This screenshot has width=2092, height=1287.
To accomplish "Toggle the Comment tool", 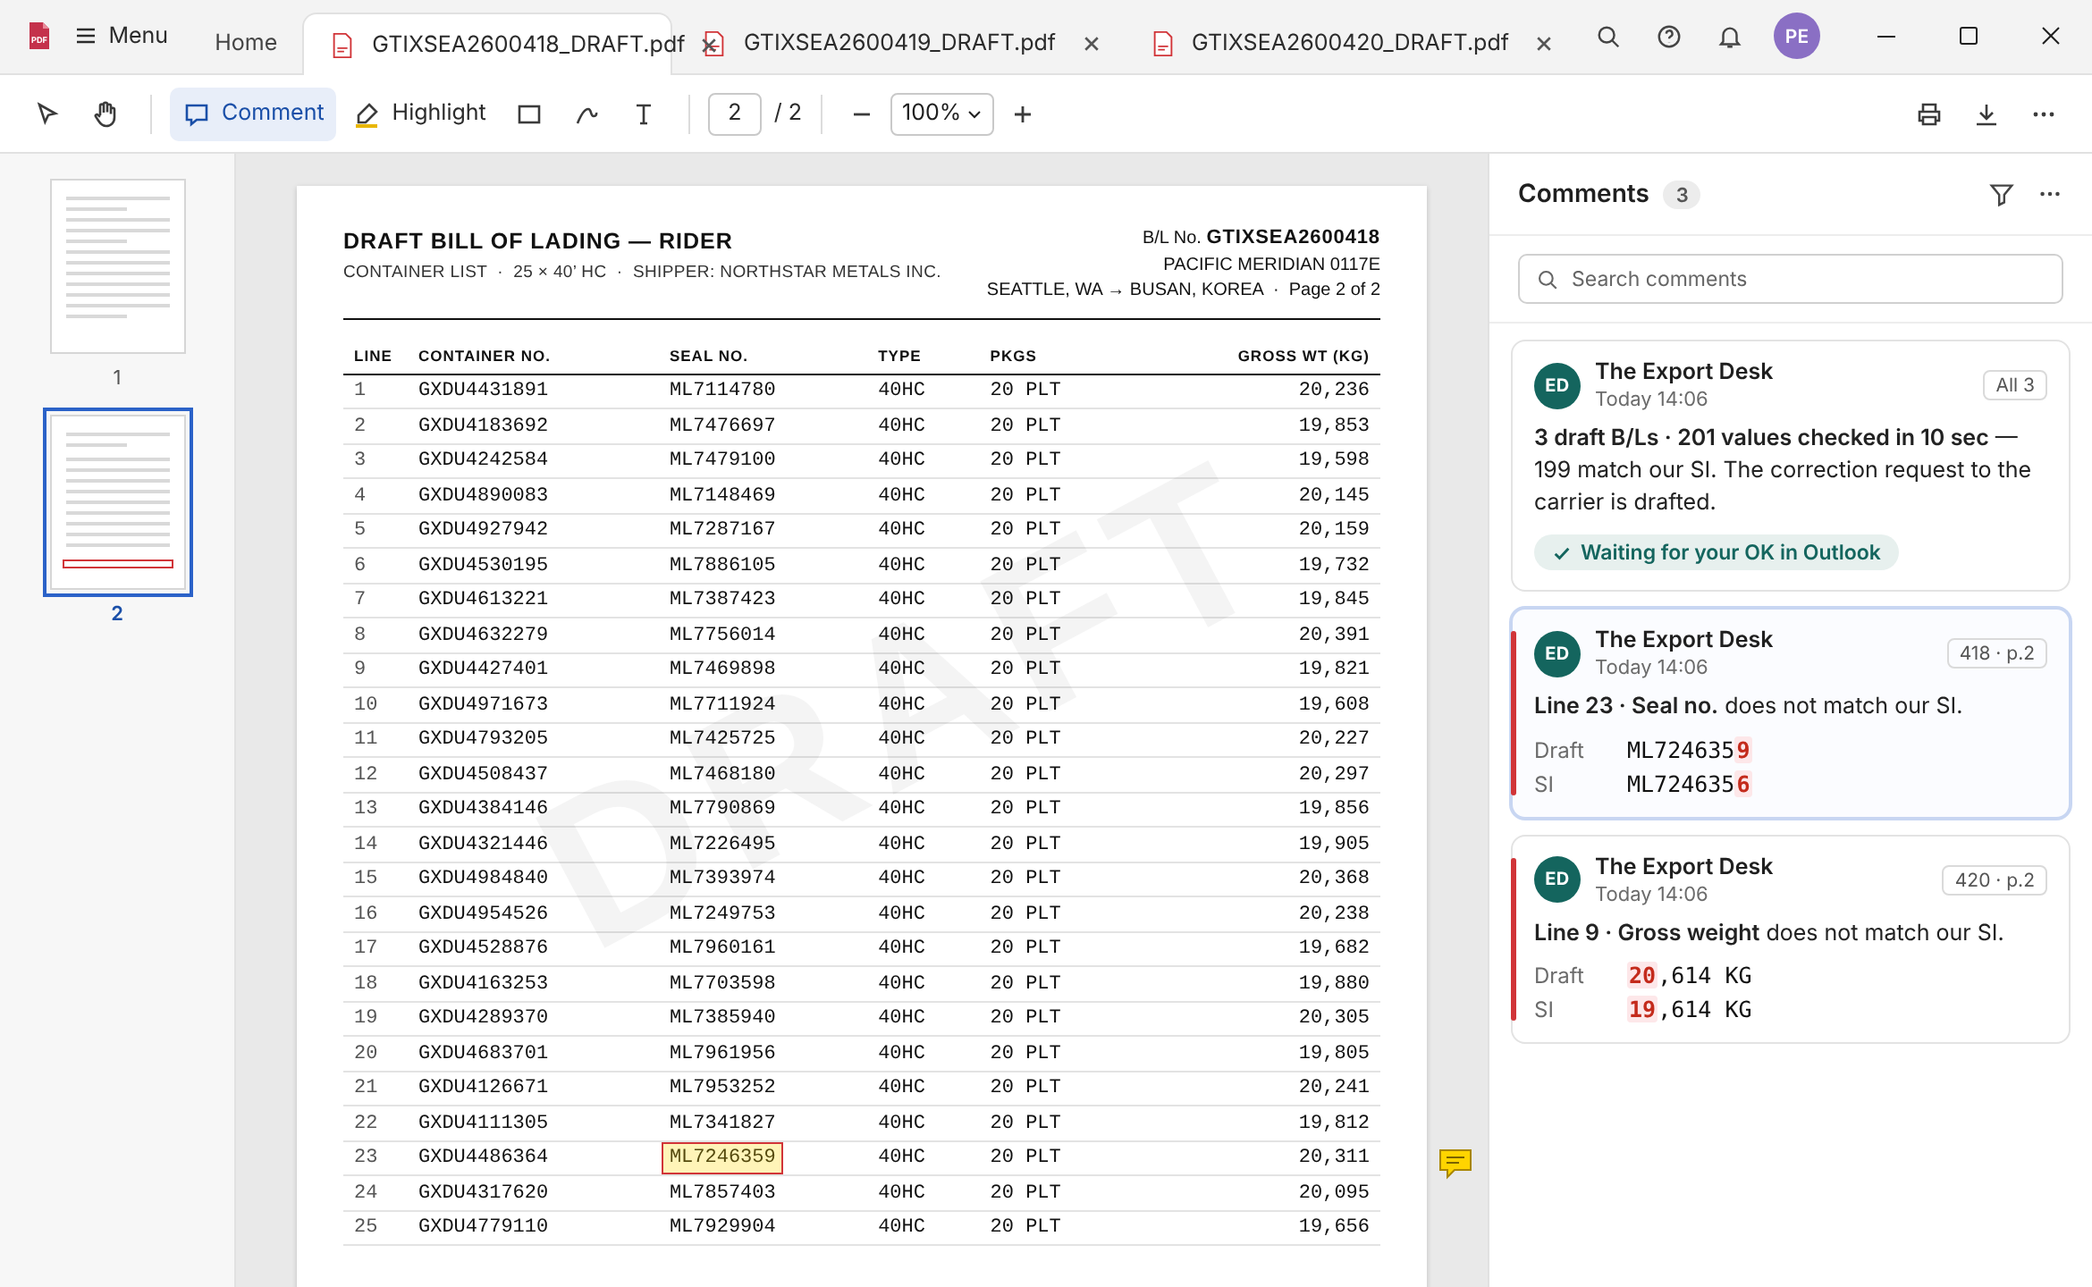I will [x=253, y=114].
